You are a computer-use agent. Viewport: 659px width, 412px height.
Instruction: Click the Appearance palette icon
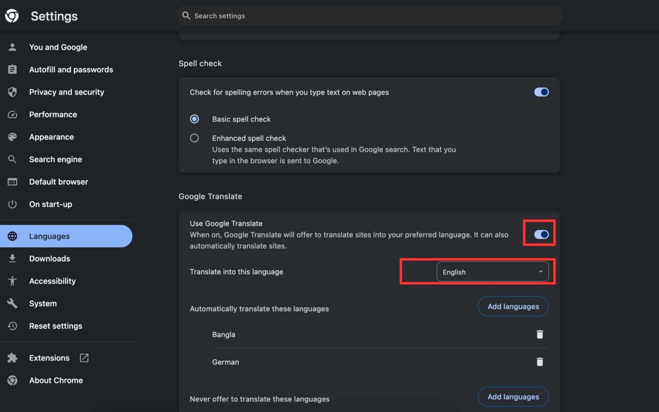(12, 137)
